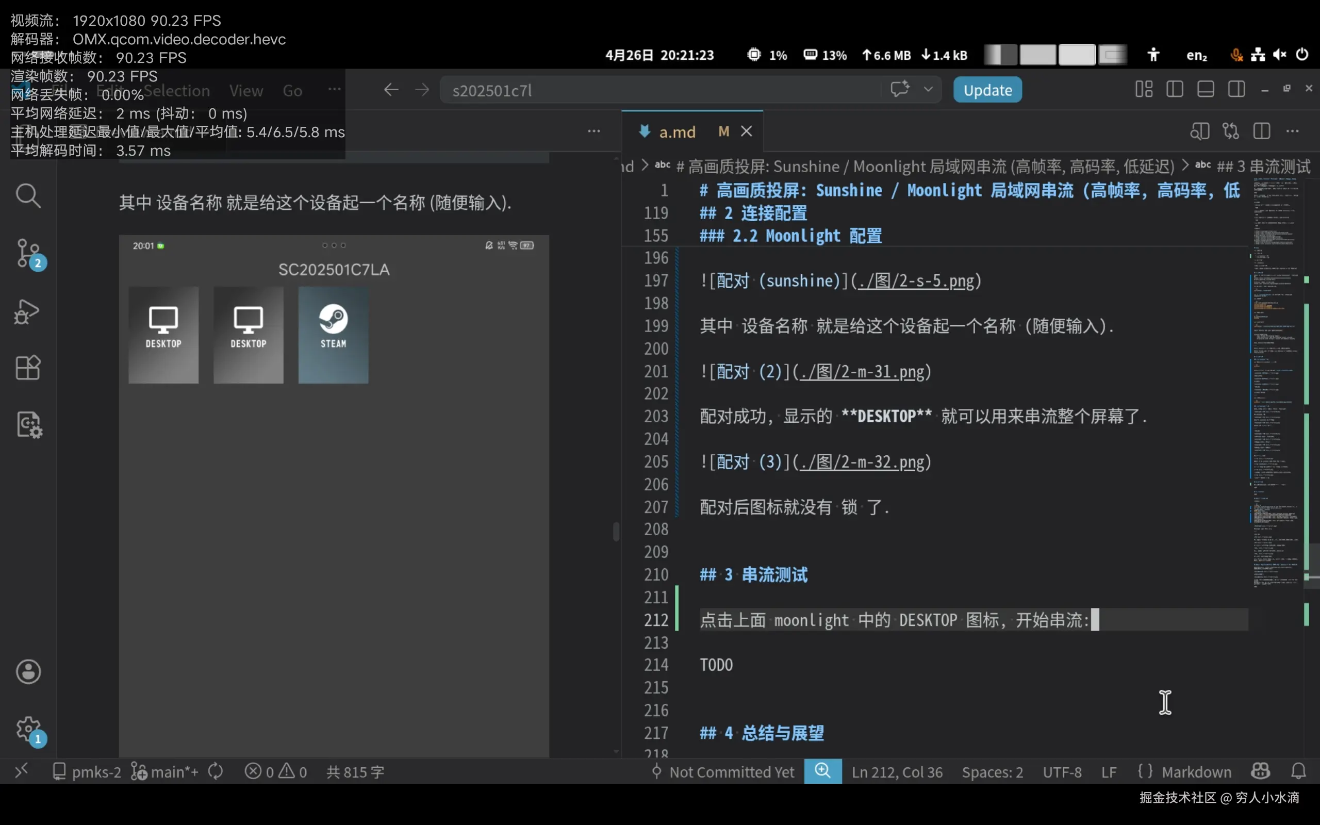1320x825 pixels.
Task: Open changes compare icon for a.md
Action: click(x=1231, y=131)
